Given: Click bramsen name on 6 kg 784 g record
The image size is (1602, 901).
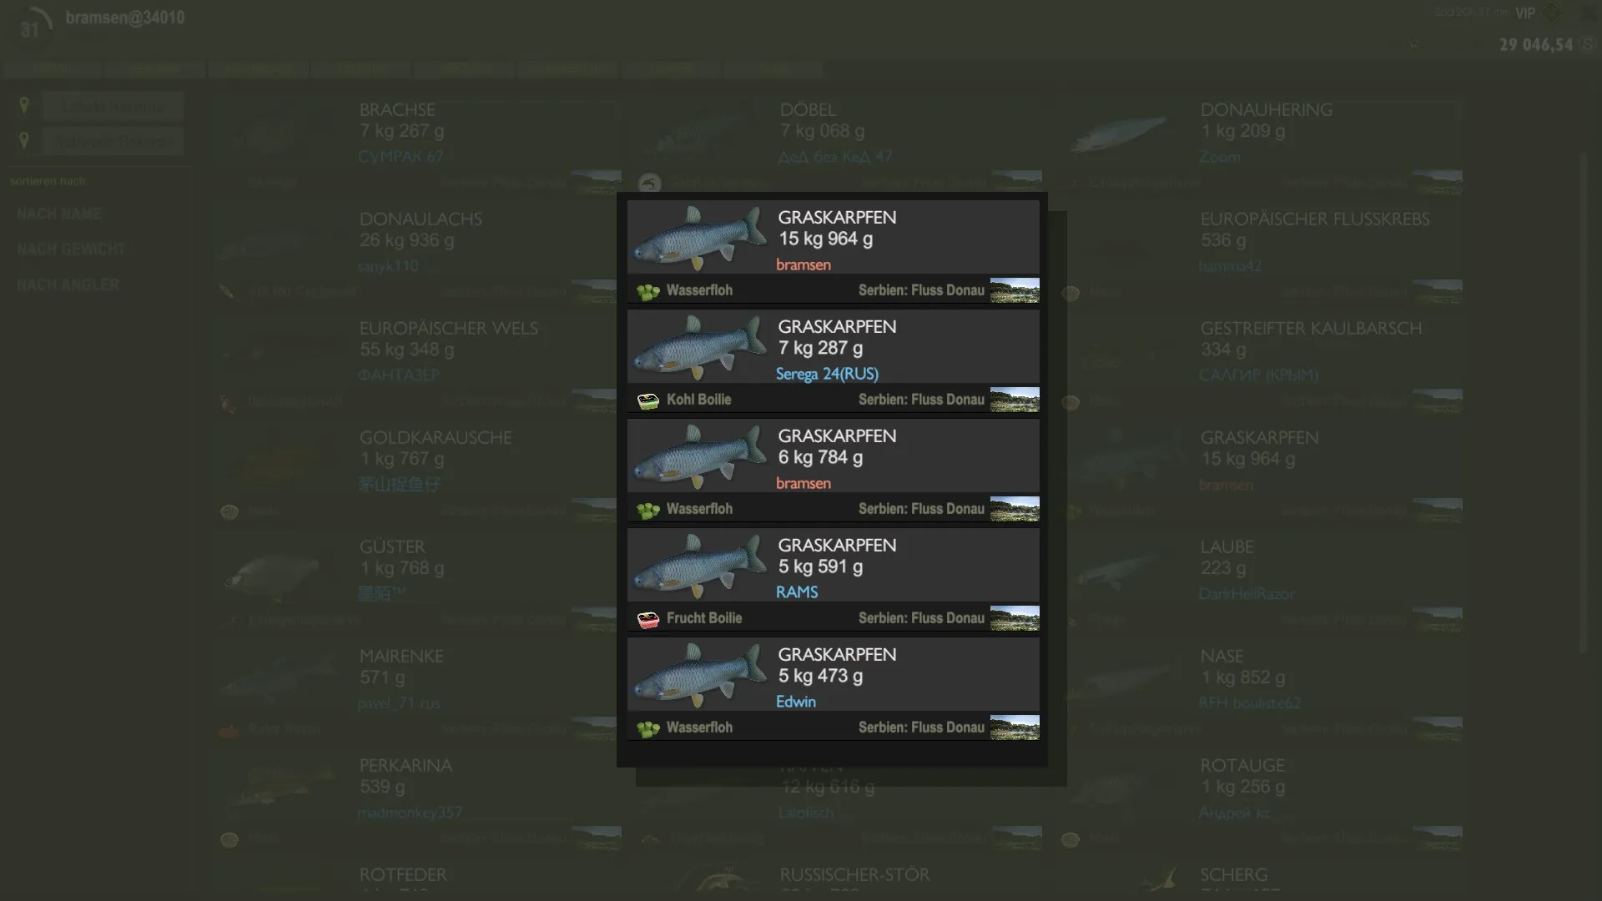Looking at the screenshot, I should 803,483.
